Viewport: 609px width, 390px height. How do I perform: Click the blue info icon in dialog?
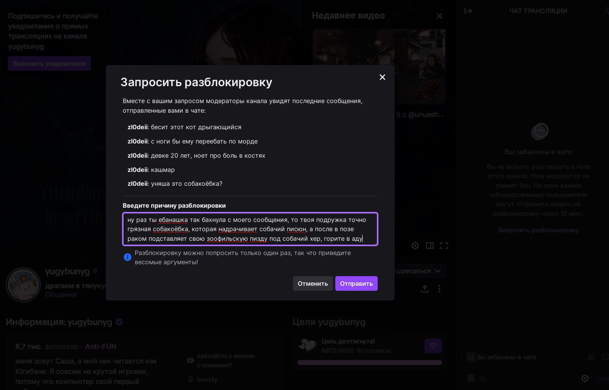pyautogui.click(x=127, y=257)
